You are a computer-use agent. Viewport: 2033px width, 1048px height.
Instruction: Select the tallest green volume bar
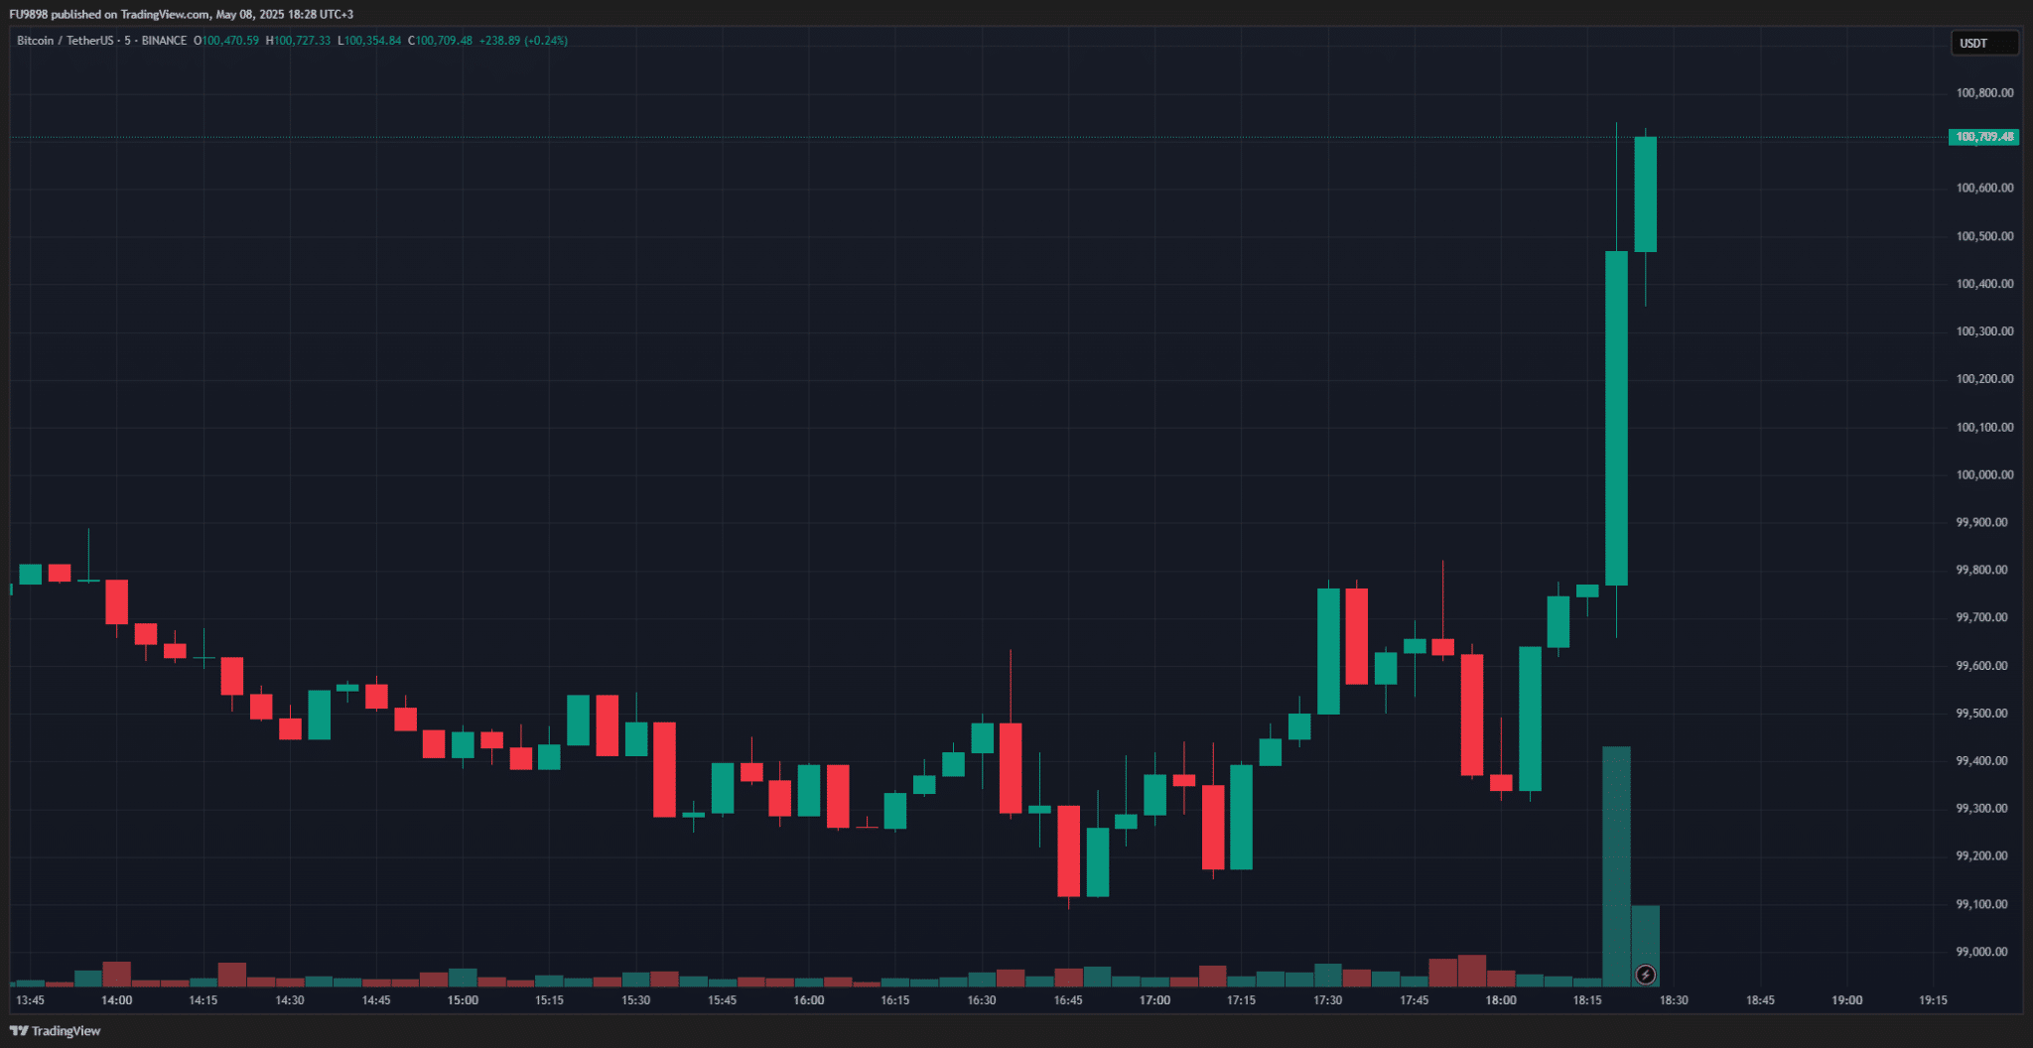point(1616,866)
